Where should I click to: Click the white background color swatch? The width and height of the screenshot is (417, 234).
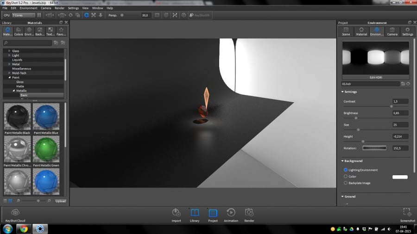click(400, 177)
